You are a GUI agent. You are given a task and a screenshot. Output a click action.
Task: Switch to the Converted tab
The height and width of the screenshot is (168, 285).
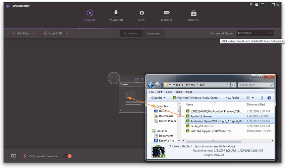[x=154, y=33]
